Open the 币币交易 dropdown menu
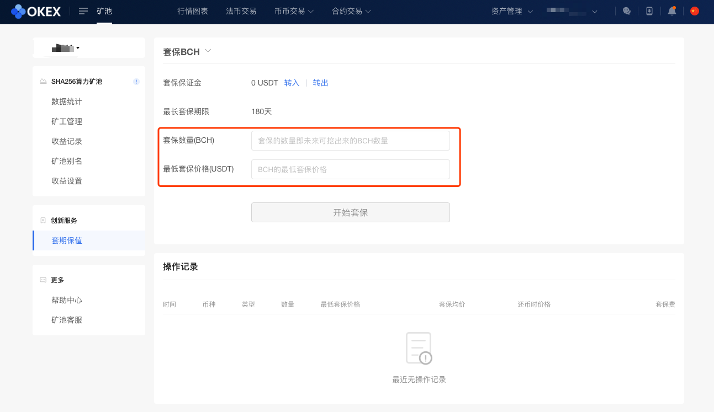The height and width of the screenshot is (412, 714). coord(294,11)
